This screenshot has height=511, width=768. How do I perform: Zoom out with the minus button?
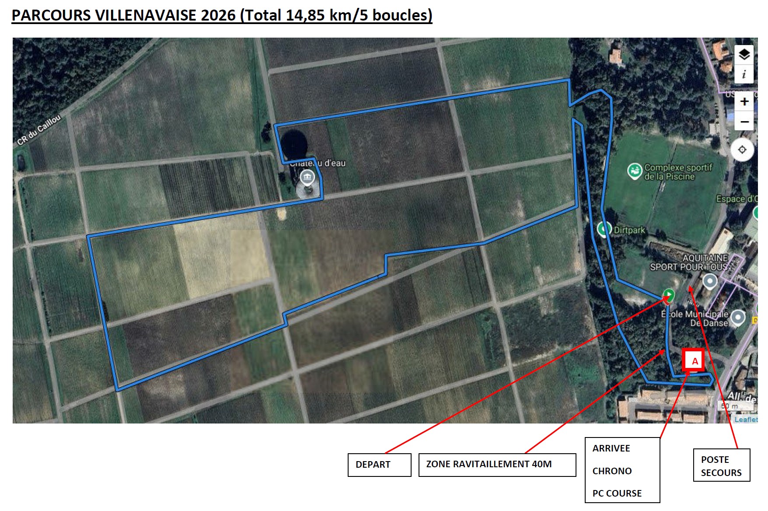coord(744,122)
